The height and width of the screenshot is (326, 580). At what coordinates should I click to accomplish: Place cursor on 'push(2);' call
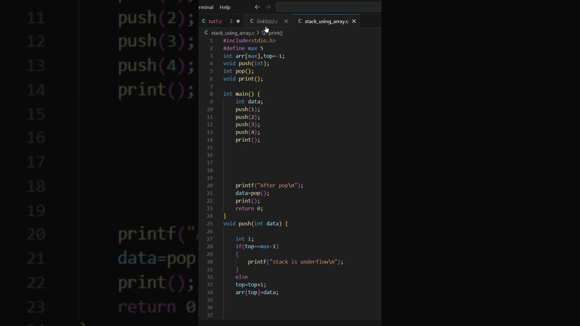(248, 117)
